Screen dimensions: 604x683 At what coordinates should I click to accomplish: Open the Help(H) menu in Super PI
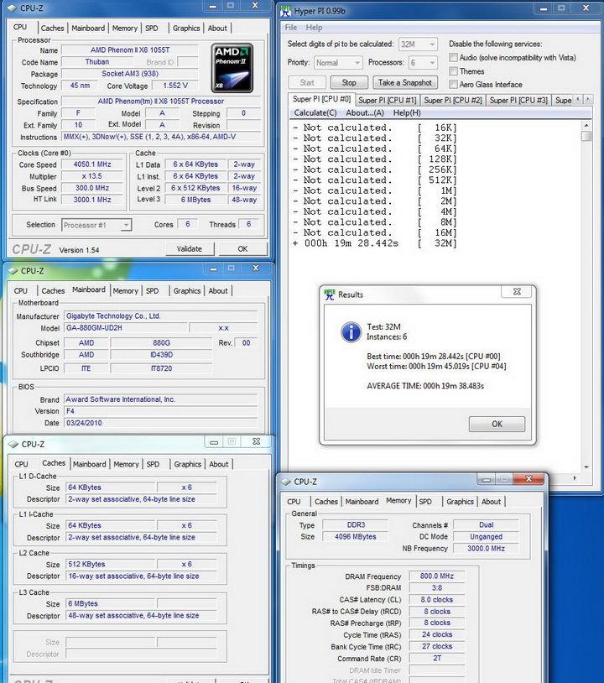pos(407,112)
